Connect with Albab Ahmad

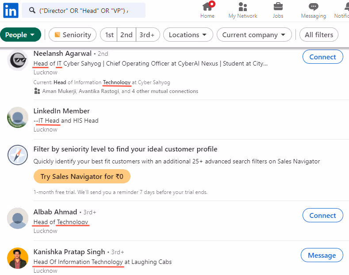click(x=322, y=215)
